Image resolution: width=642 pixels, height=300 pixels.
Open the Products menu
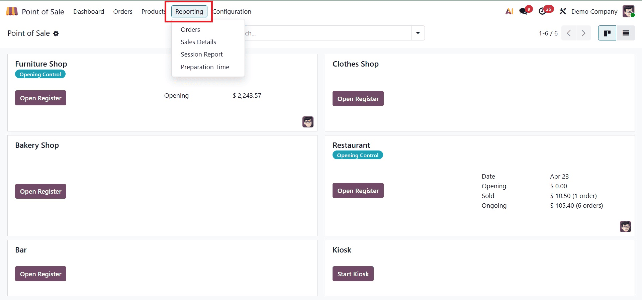pos(153,11)
